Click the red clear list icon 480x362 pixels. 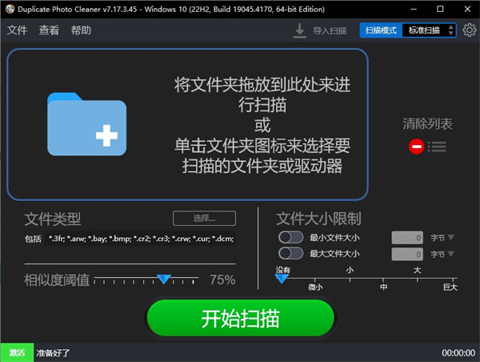coord(416,147)
